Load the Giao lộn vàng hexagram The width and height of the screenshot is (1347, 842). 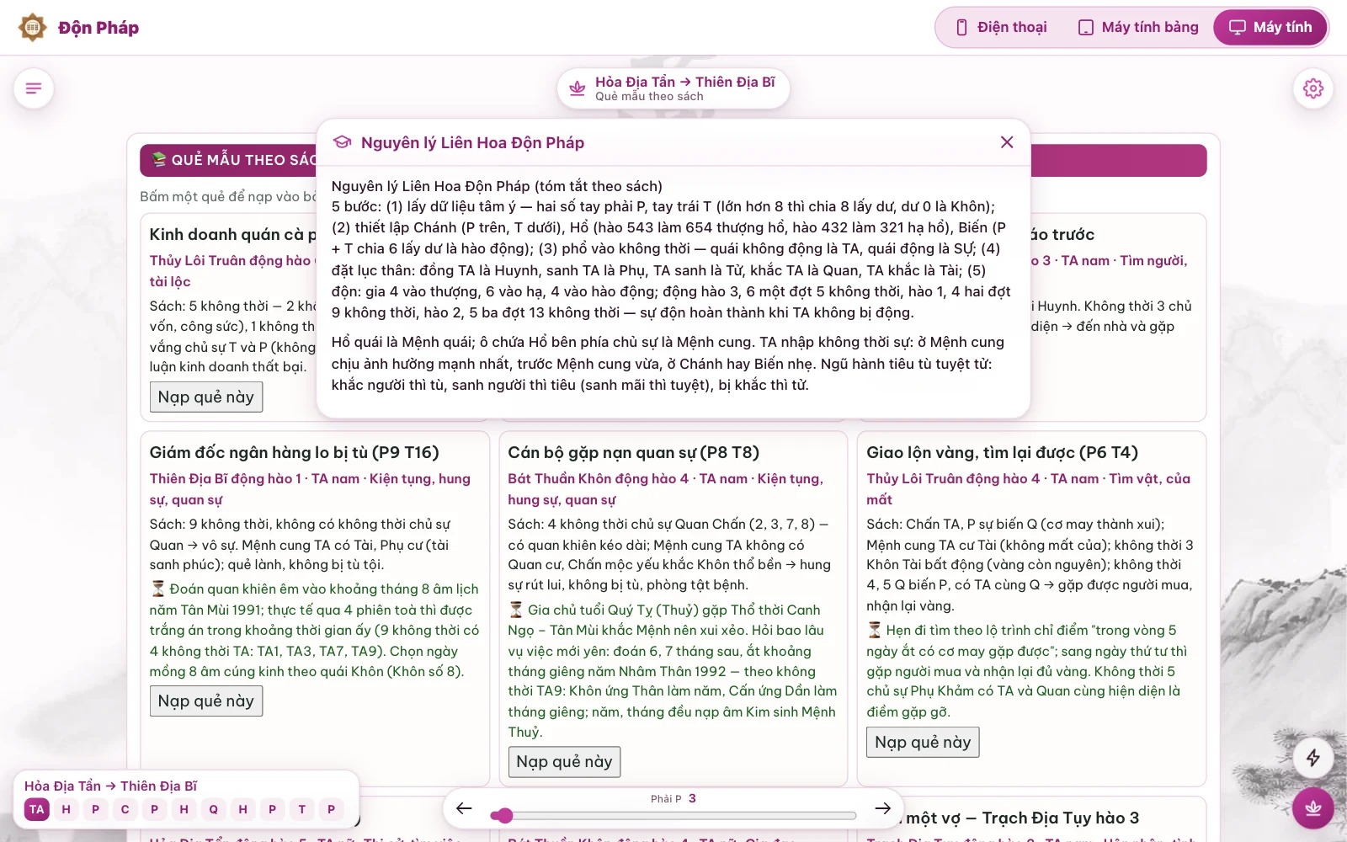click(x=923, y=743)
